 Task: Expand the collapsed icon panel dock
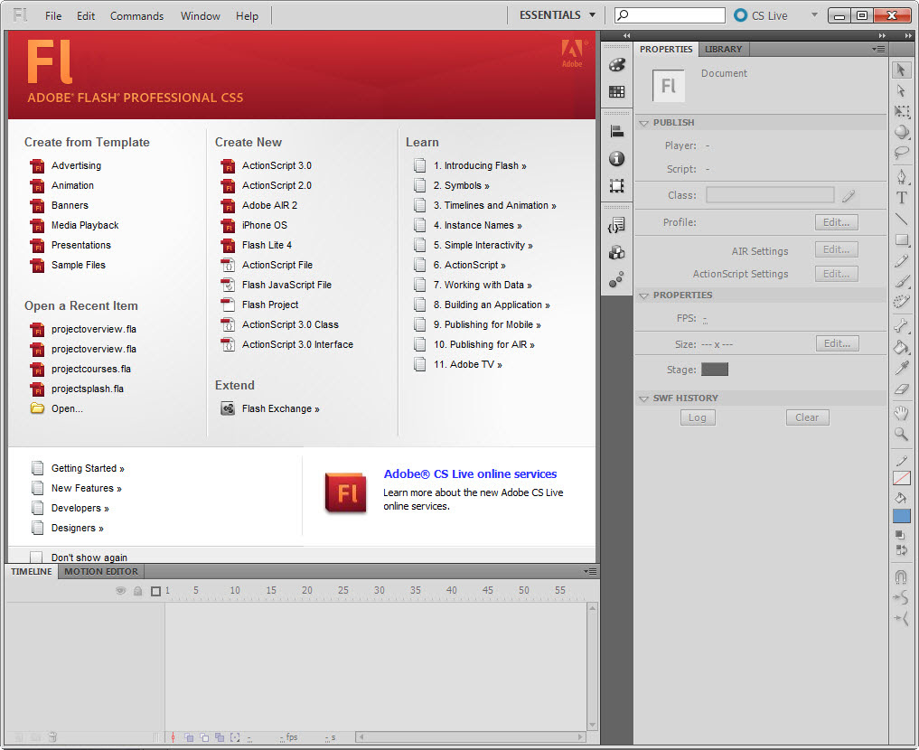pos(626,36)
